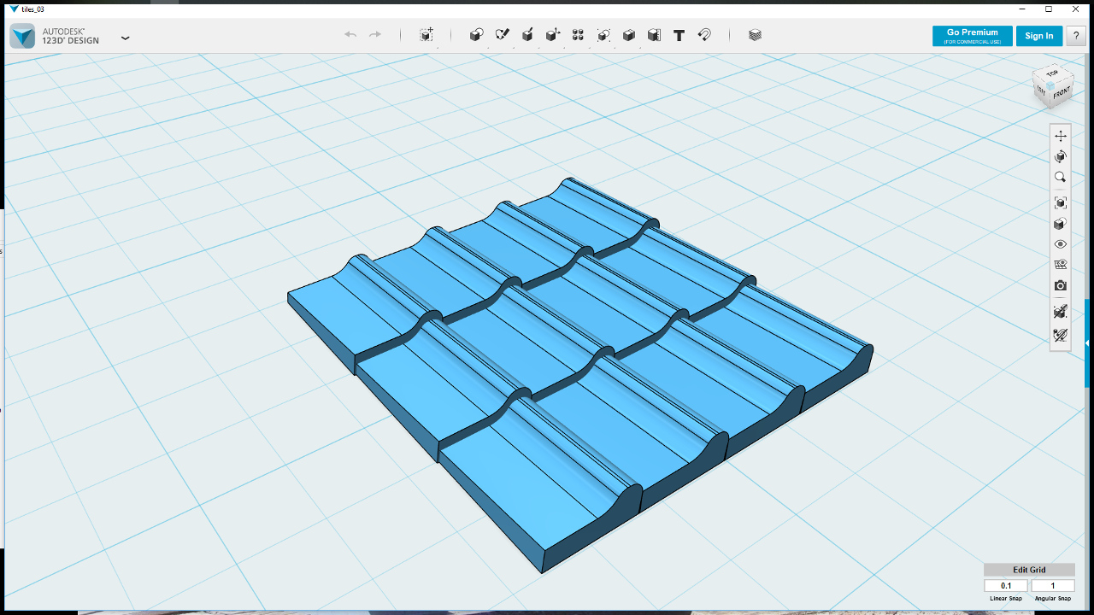Viewport: 1094px width, 615px height.
Task: Open the Material tool
Action: pyautogui.click(x=755, y=35)
